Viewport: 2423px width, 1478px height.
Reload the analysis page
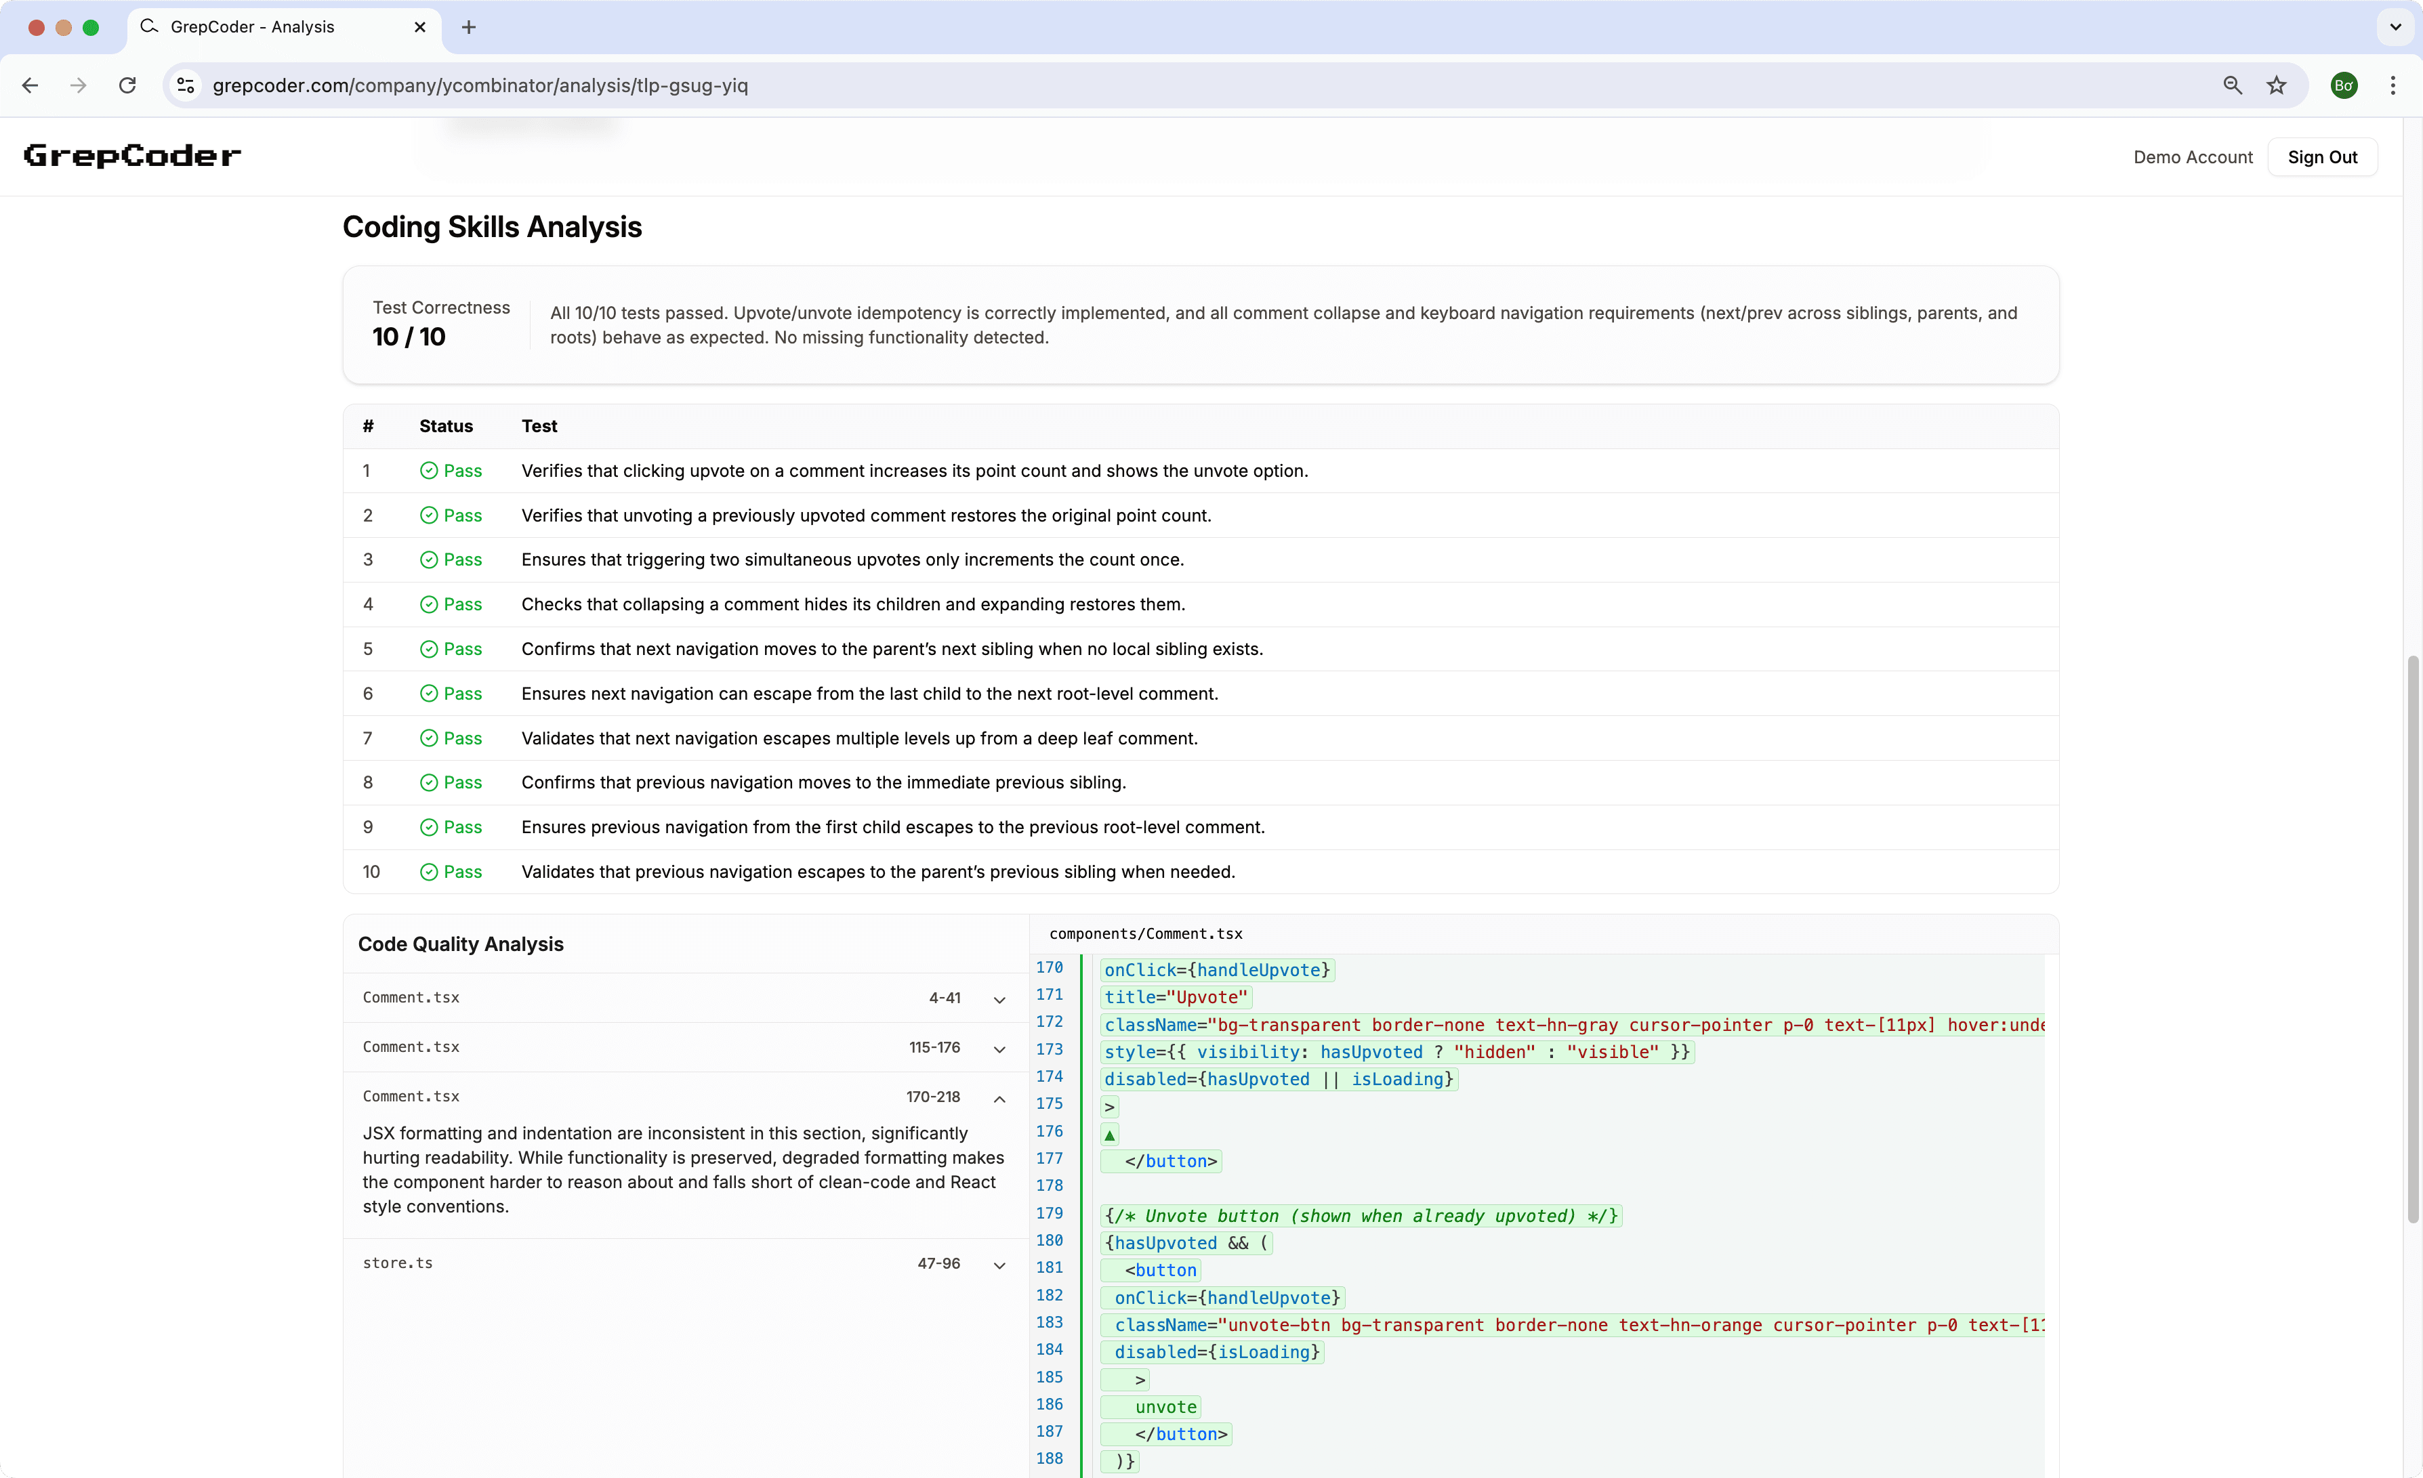click(127, 85)
